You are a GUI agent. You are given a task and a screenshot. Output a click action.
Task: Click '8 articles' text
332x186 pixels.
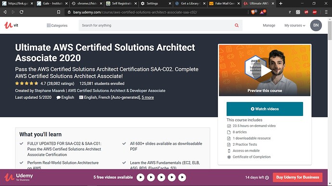click(240, 132)
